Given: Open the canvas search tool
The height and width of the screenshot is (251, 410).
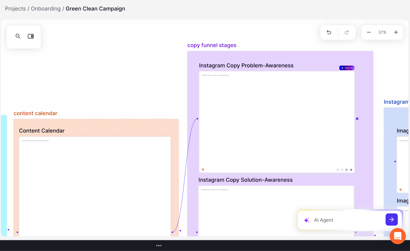Looking at the screenshot, I should point(18,36).
